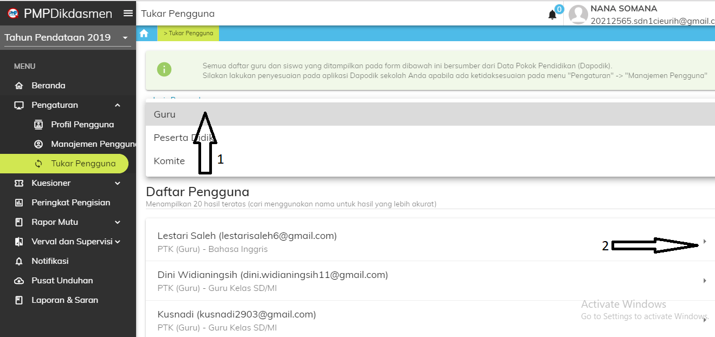Viewport: 715px width, 337px height.
Task: Click the Pusat Unduhan cloud download icon
Action: pos(19,281)
